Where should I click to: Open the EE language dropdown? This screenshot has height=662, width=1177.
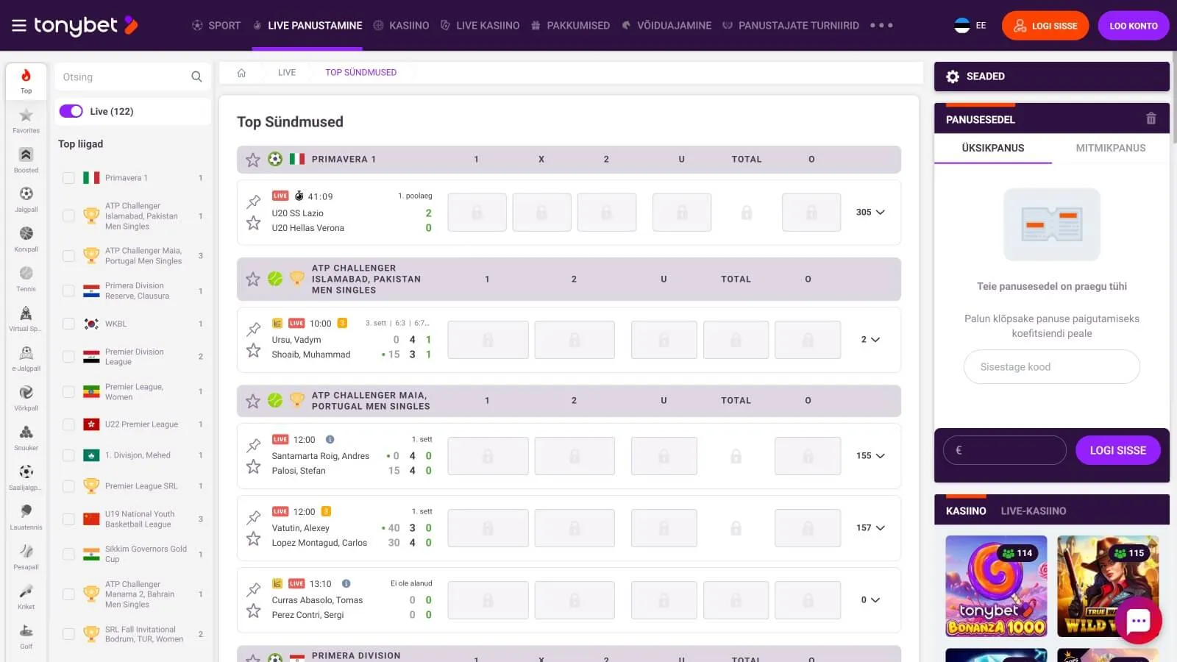pyautogui.click(x=970, y=26)
